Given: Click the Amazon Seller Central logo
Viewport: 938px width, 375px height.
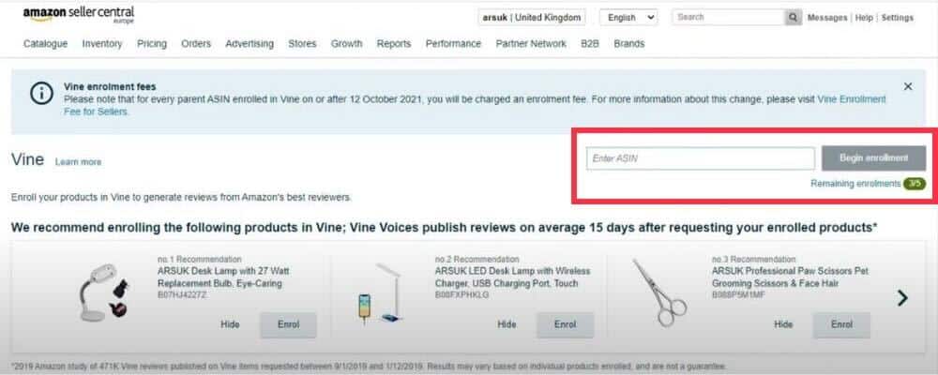Looking at the screenshot, I should point(79,14).
